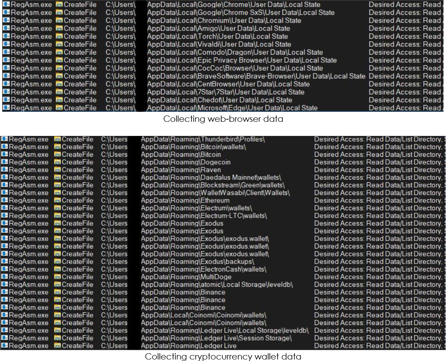
Task: Click the CreateFile icon in the Blockstream\Green row
Action: coord(57,185)
